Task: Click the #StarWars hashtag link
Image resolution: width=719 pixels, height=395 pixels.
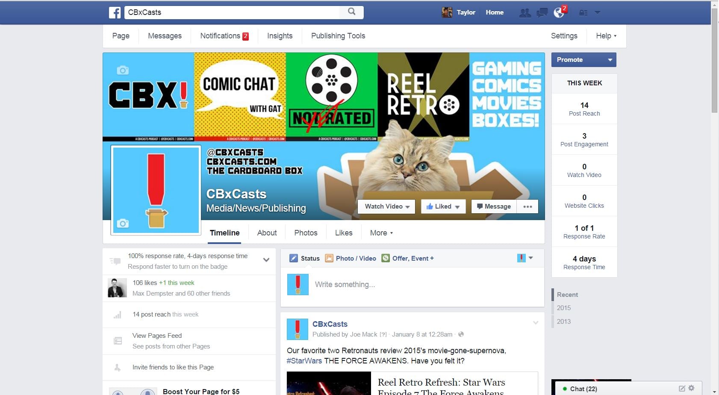Action: pos(304,361)
